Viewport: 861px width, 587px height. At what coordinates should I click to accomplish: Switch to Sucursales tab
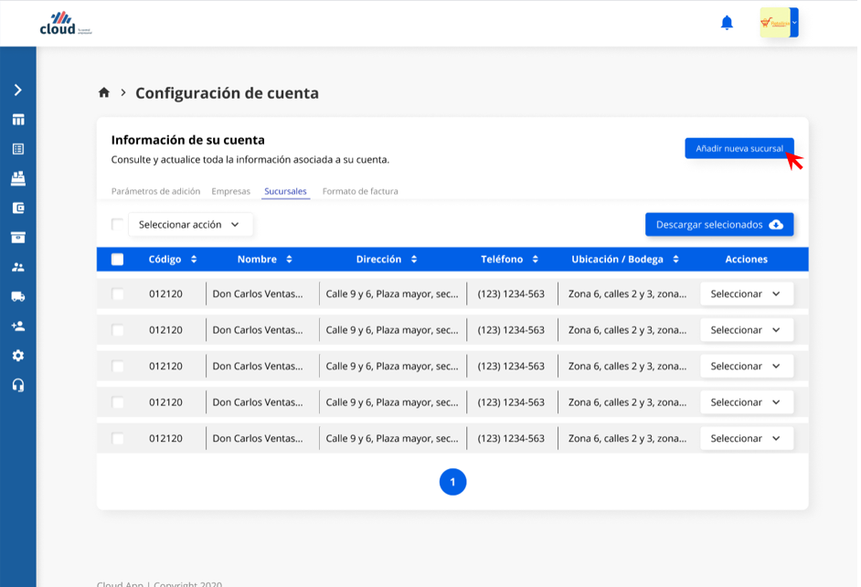(x=285, y=191)
